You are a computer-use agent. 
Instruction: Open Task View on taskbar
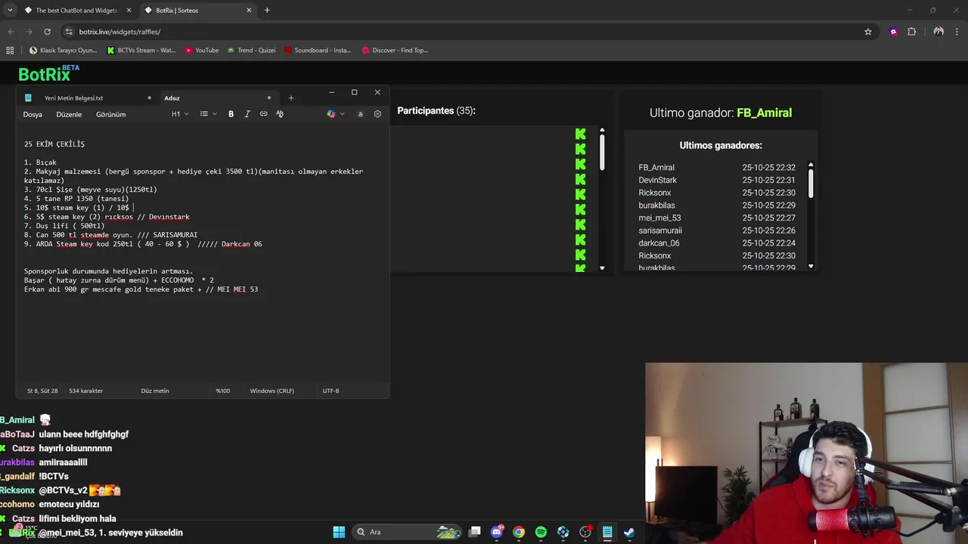point(474,532)
